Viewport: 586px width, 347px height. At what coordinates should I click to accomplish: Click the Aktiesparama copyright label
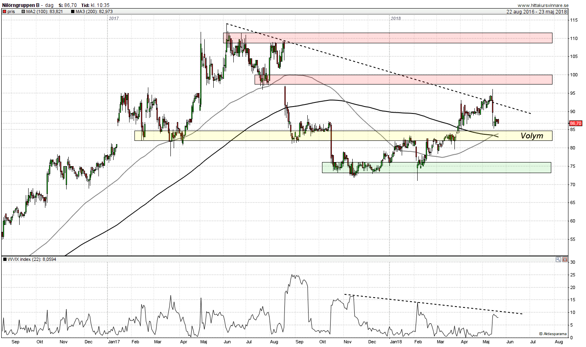tap(553, 334)
